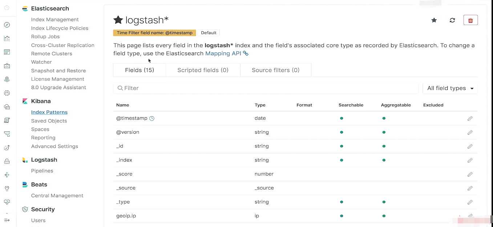Open Cross-Cluster Replication

63,45
